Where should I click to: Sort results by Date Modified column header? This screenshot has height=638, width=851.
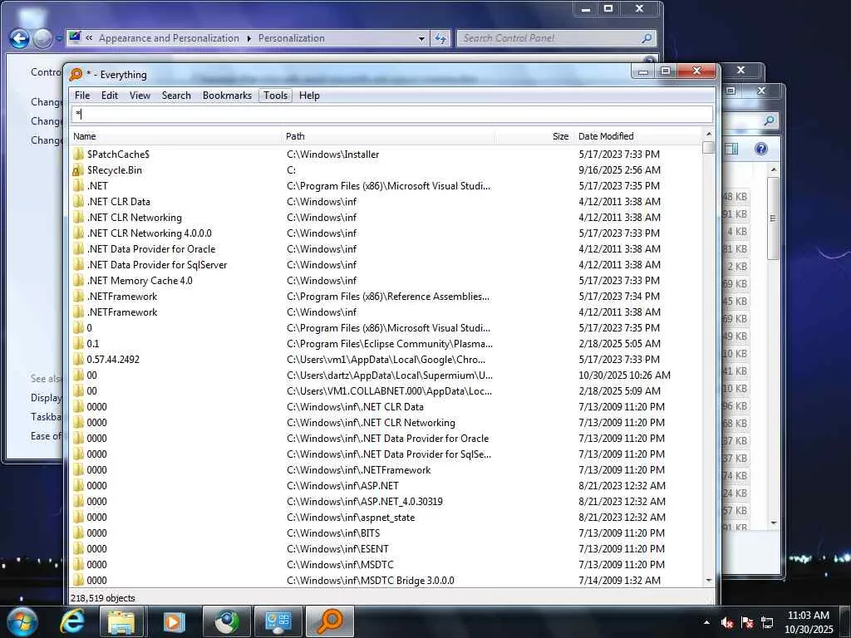[x=637, y=136]
